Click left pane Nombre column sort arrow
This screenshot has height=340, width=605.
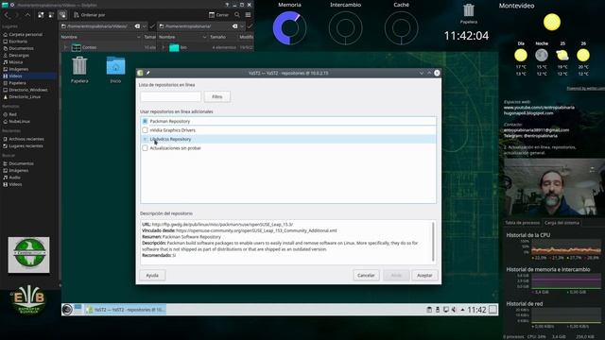[x=139, y=37]
